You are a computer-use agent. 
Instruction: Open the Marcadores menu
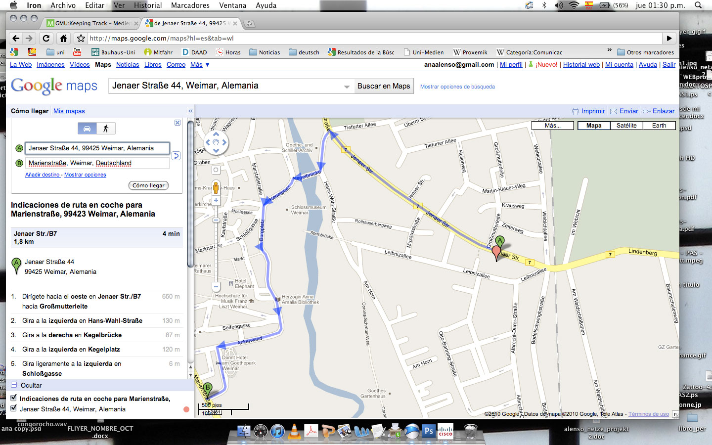[190, 5]
